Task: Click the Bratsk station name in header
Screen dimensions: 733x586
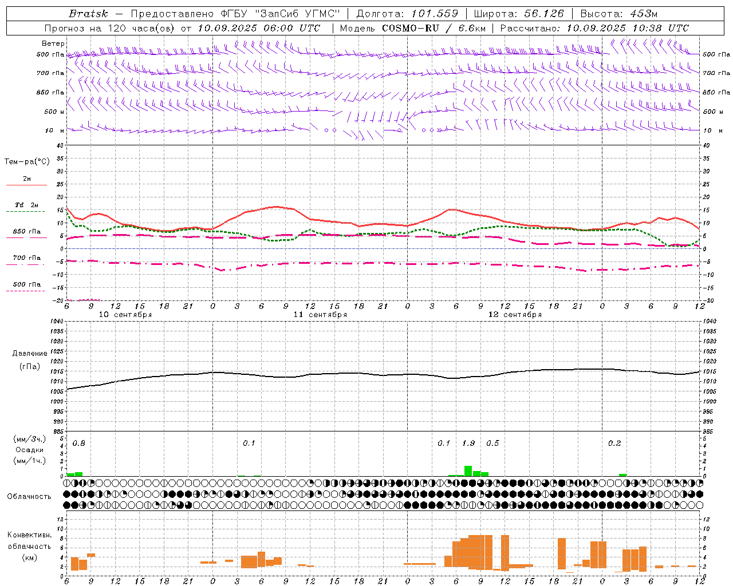Action: coord(88,14)
